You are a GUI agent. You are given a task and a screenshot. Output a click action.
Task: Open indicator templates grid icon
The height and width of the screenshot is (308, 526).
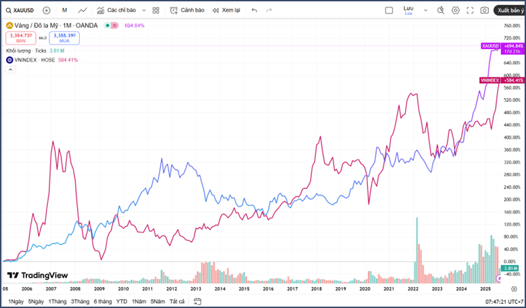click(x=156, y=10)
